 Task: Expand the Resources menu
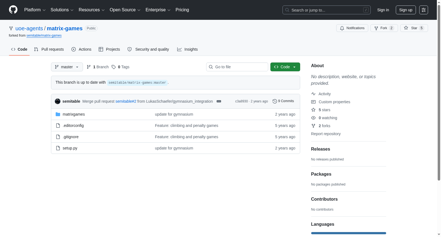92,10
